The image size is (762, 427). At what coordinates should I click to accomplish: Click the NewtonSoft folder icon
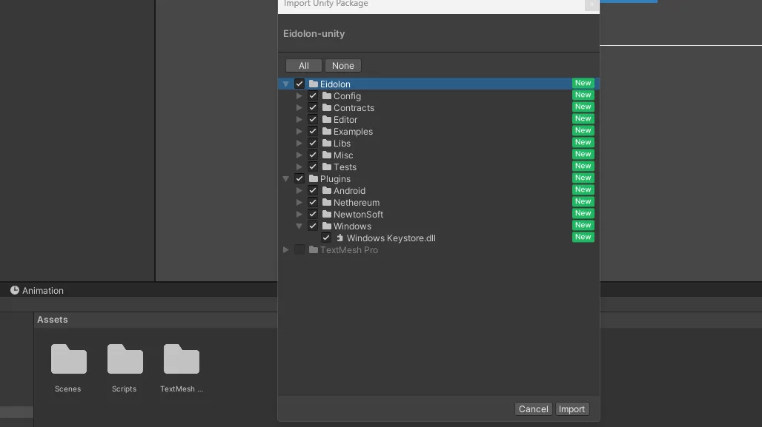(x=327, y=215)
